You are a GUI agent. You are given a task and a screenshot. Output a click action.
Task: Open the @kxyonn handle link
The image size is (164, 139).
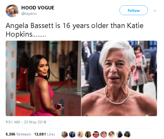(29, 14)
